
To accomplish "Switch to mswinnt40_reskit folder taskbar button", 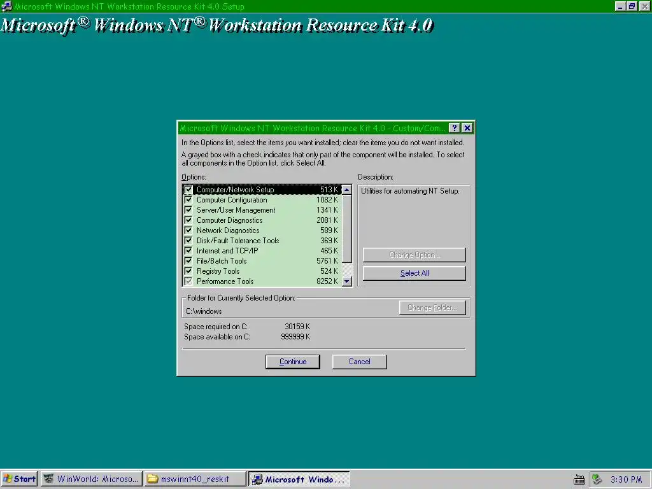I will (195, 479).
